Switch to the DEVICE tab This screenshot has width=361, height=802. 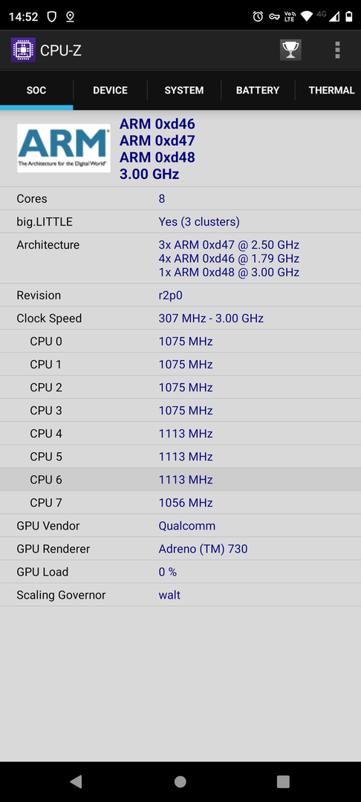coord(110,91)
